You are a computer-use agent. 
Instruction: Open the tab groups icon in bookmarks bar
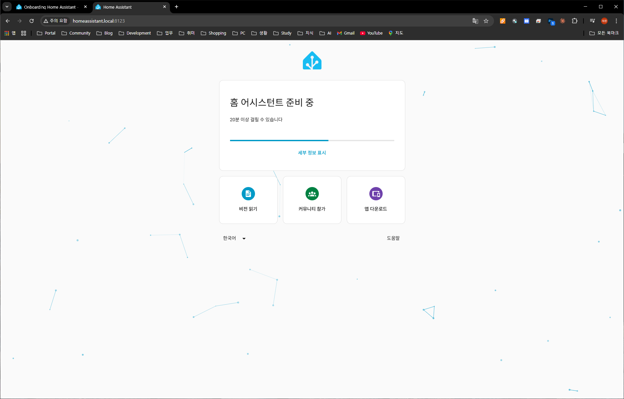coord(24,33)
